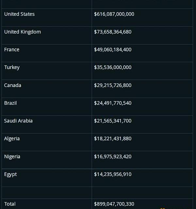
Task: Click the Total $899,047,700,330 value
Action: click(114, 204)
